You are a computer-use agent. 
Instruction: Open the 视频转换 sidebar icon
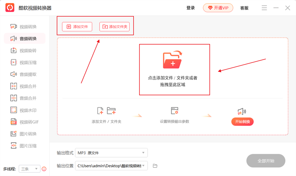pos(13,27)
